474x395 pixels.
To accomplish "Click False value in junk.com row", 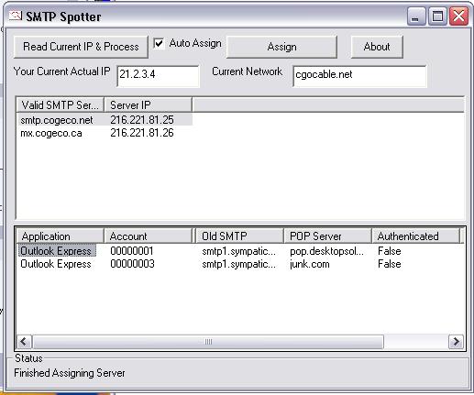I will 390,264.
